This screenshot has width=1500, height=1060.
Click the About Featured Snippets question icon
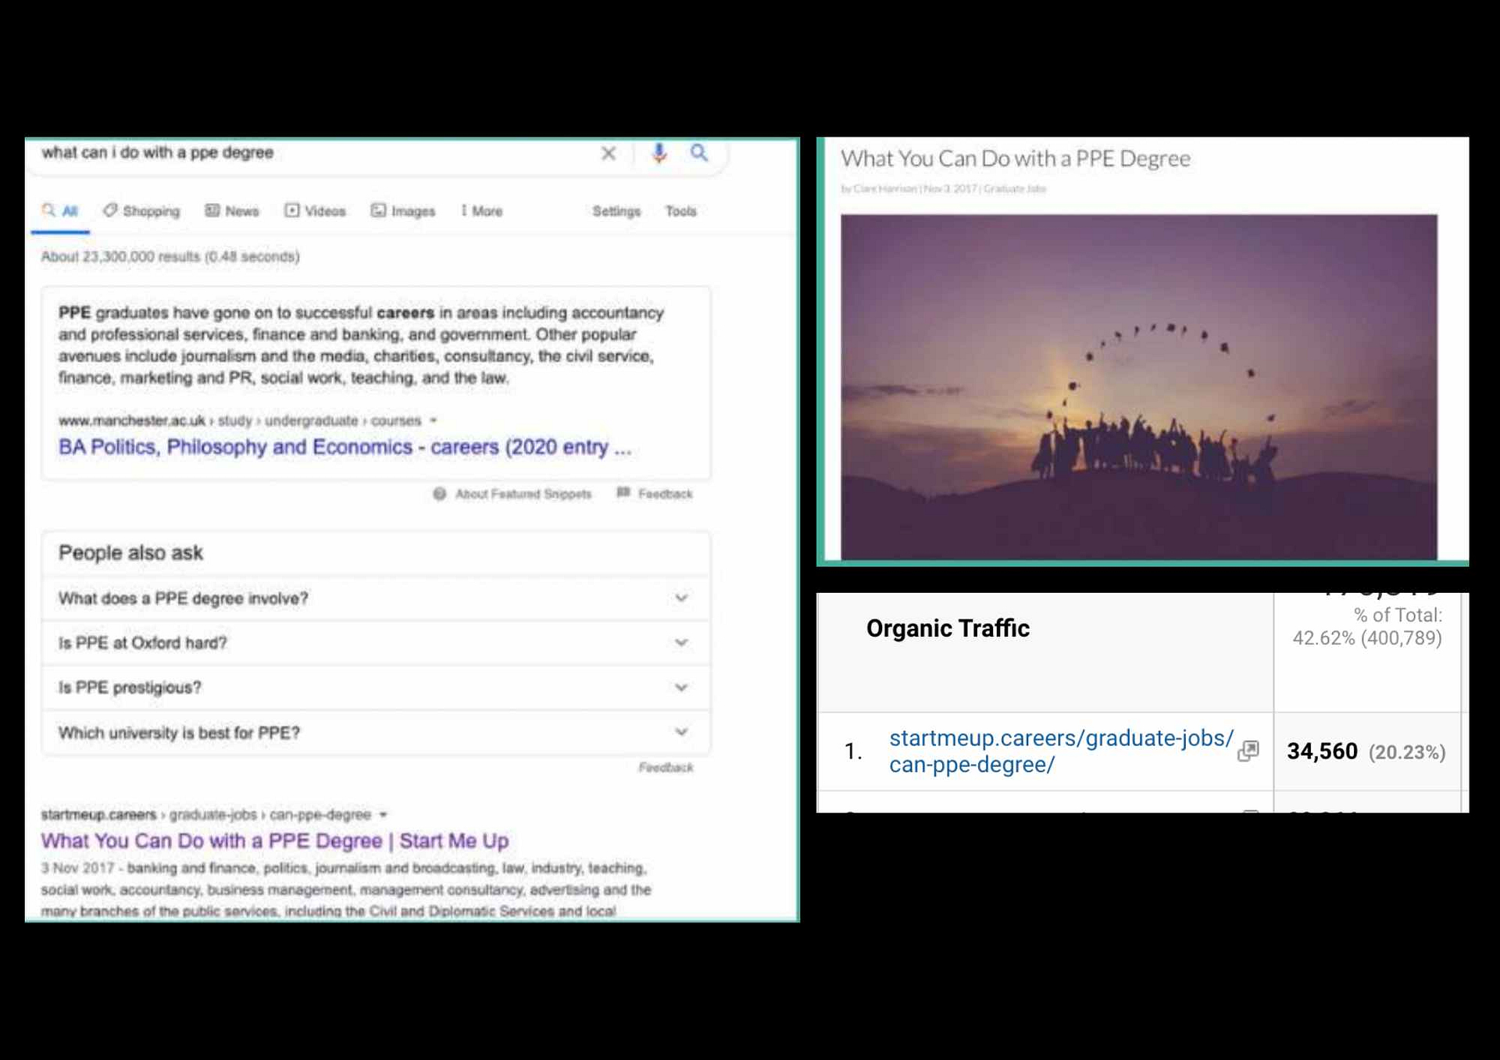click(x=439, y=494)
